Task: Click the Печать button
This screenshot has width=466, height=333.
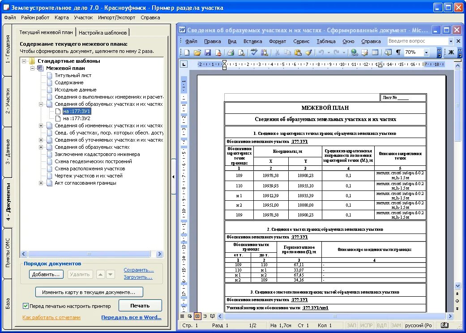Action: pyautogui.click(x=140, y=306)
